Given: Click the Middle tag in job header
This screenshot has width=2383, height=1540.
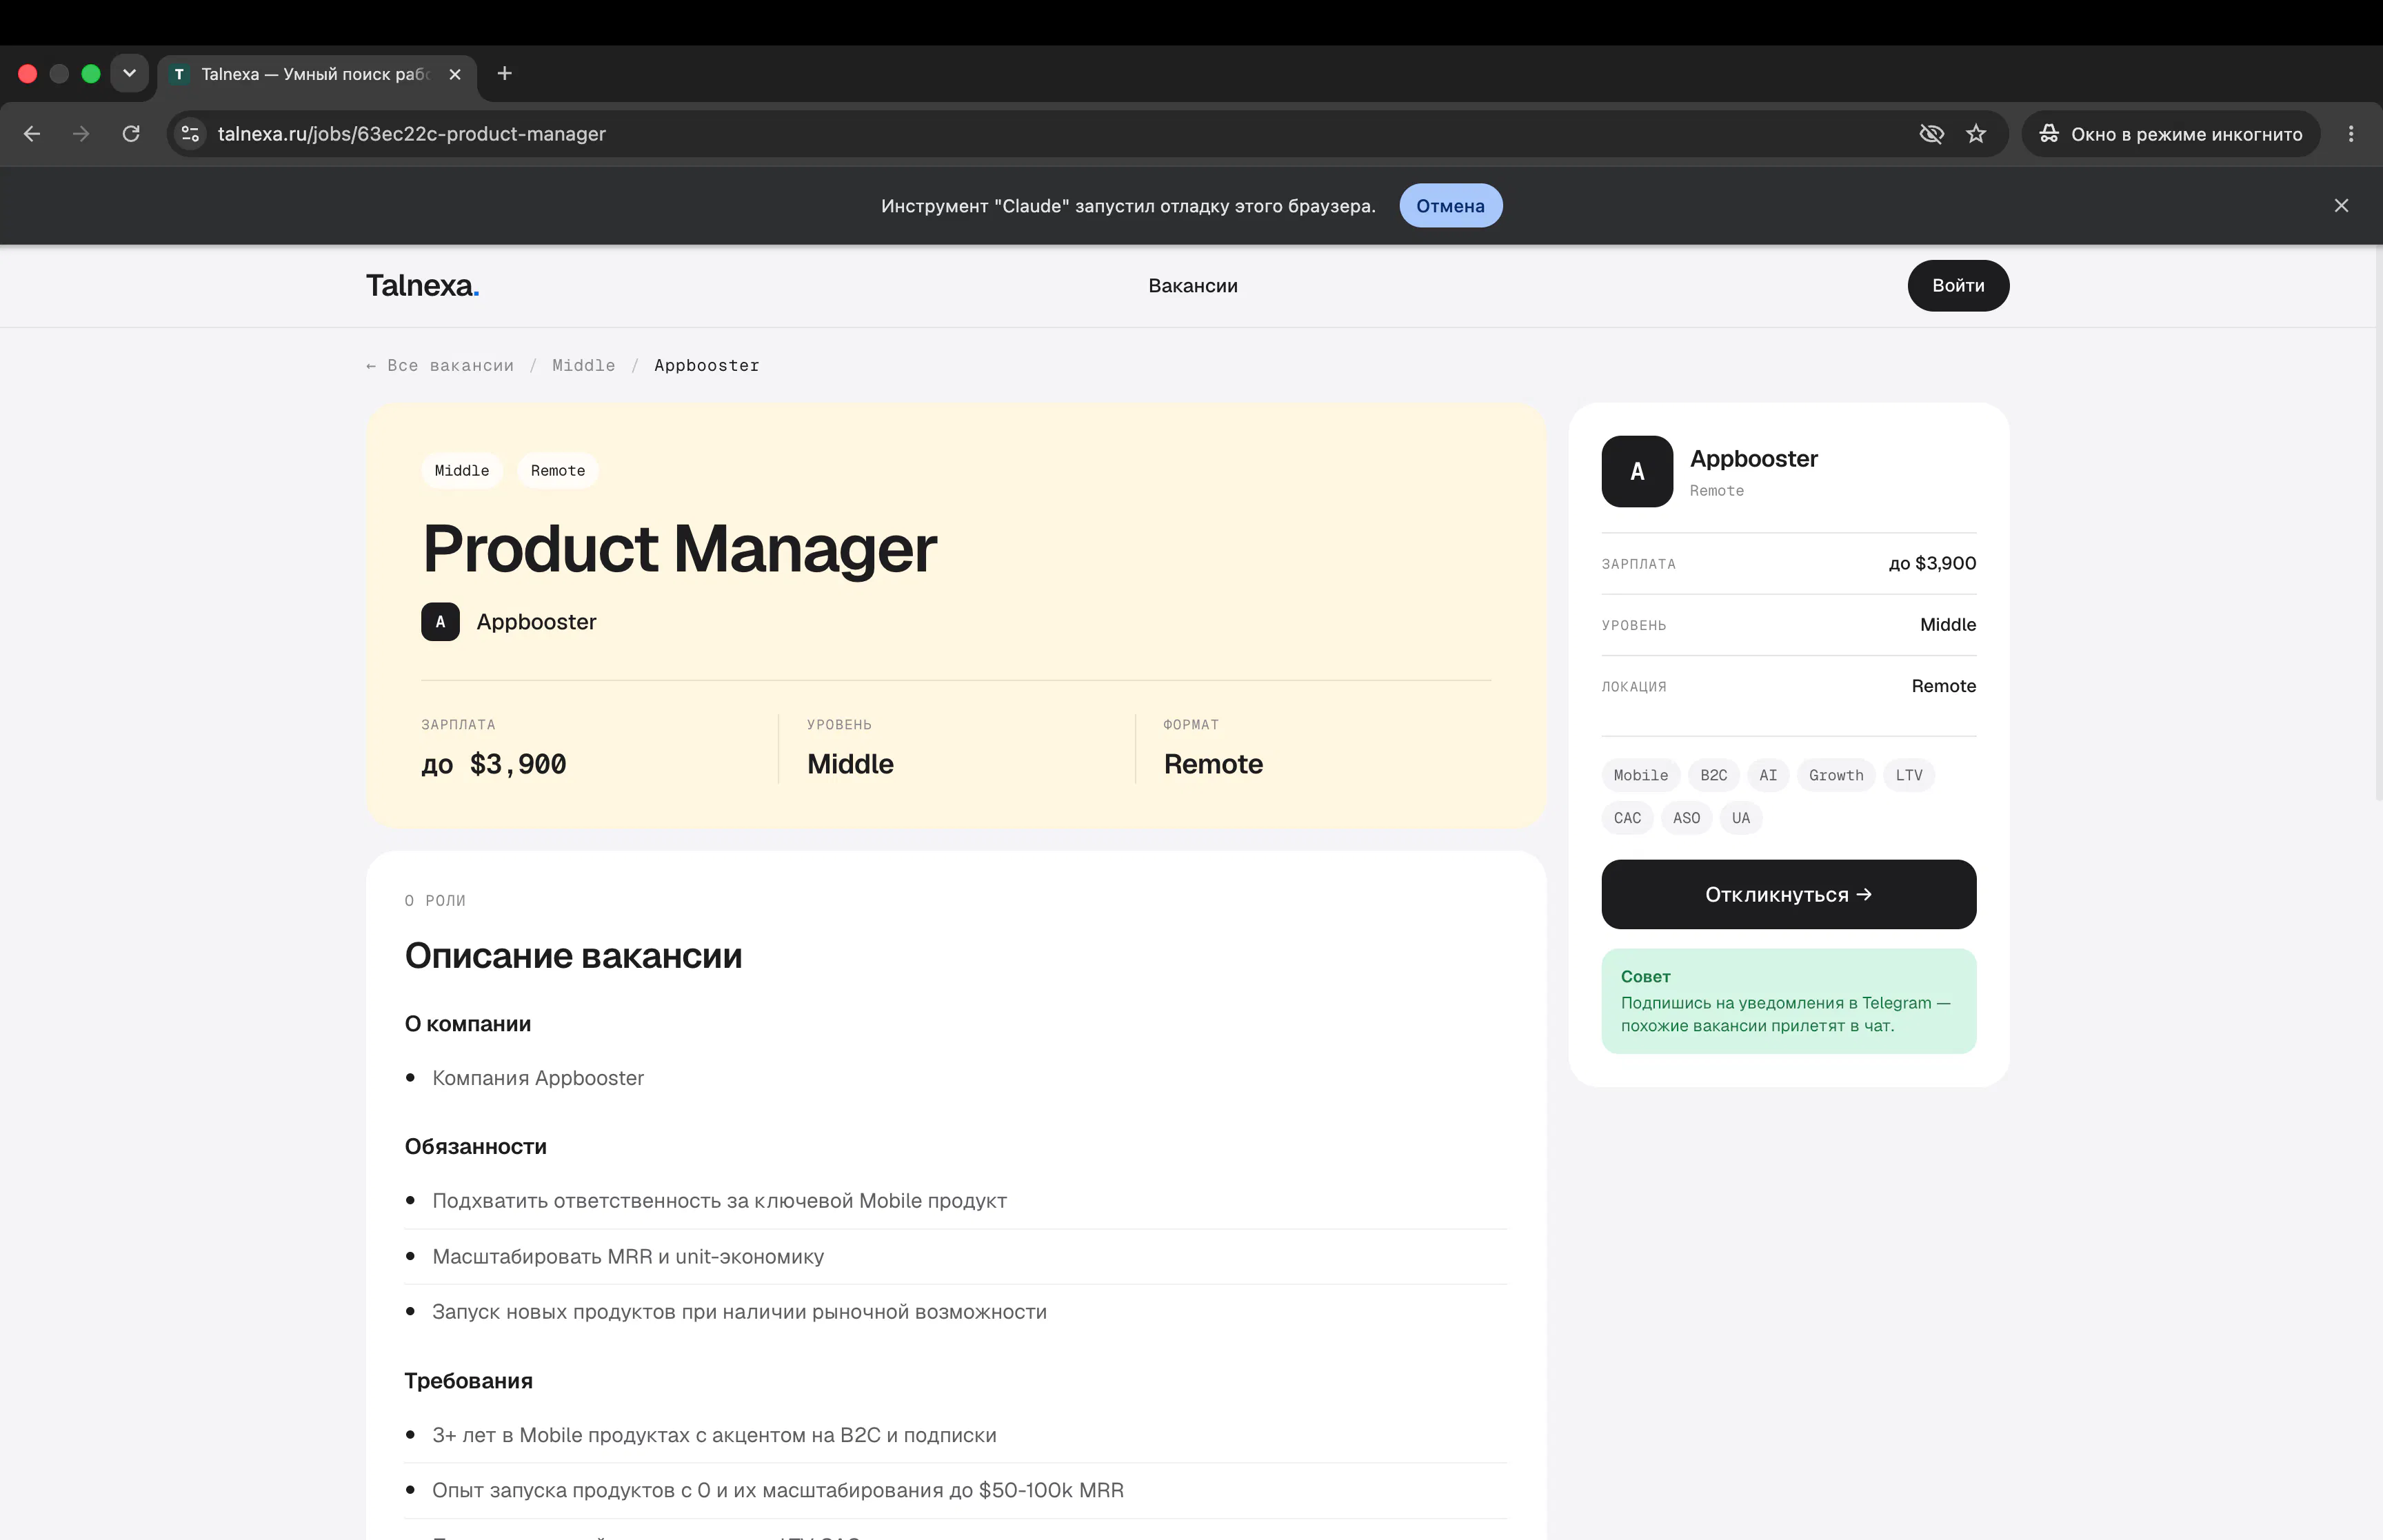Looking at the screenshot, I should point(462,471).
